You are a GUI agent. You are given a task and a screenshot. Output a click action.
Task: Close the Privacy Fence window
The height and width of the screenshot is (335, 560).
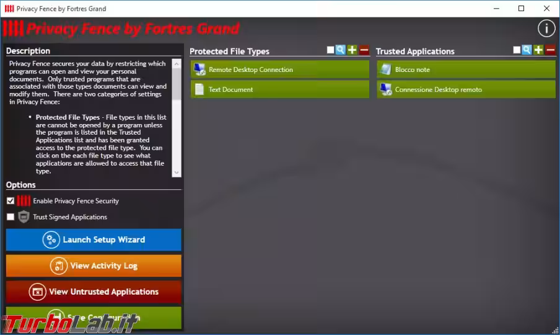546,9
